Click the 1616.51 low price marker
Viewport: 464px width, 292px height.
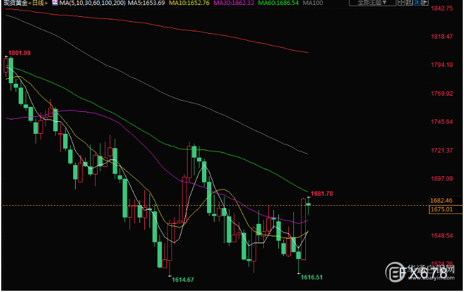pyautogui.click(x=311, y=277)
